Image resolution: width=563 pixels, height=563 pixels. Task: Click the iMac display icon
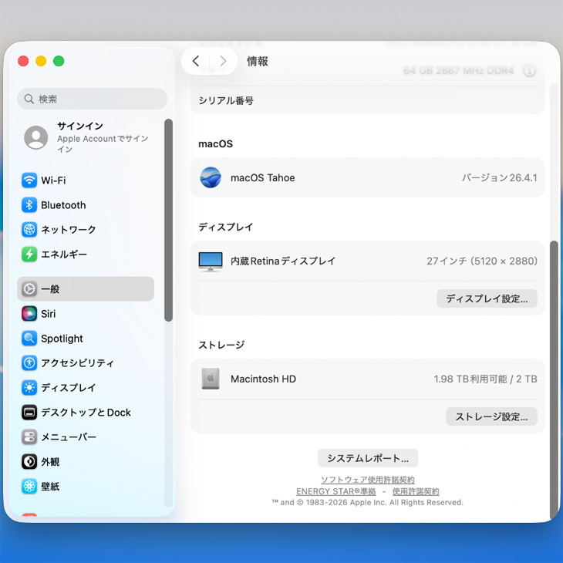click(211, 261)
